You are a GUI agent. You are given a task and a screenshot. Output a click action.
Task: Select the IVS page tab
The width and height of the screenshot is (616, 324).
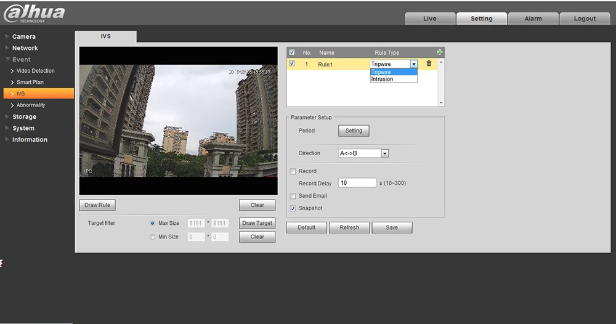click(x=106, y=36)
